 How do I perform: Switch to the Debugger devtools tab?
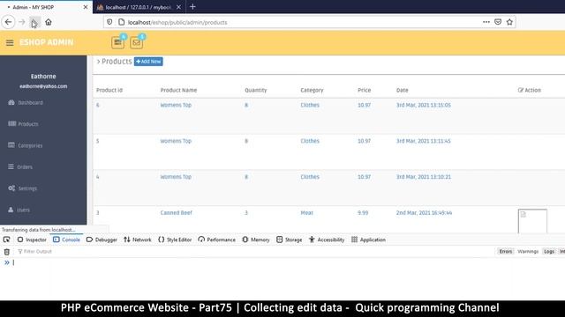[x=102, y=240]
